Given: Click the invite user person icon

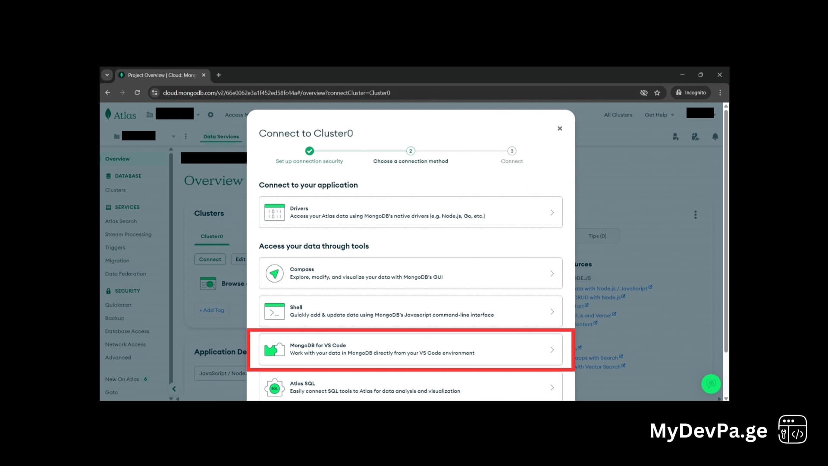Looking at the screenshot, I should click(x=675, y=136).
